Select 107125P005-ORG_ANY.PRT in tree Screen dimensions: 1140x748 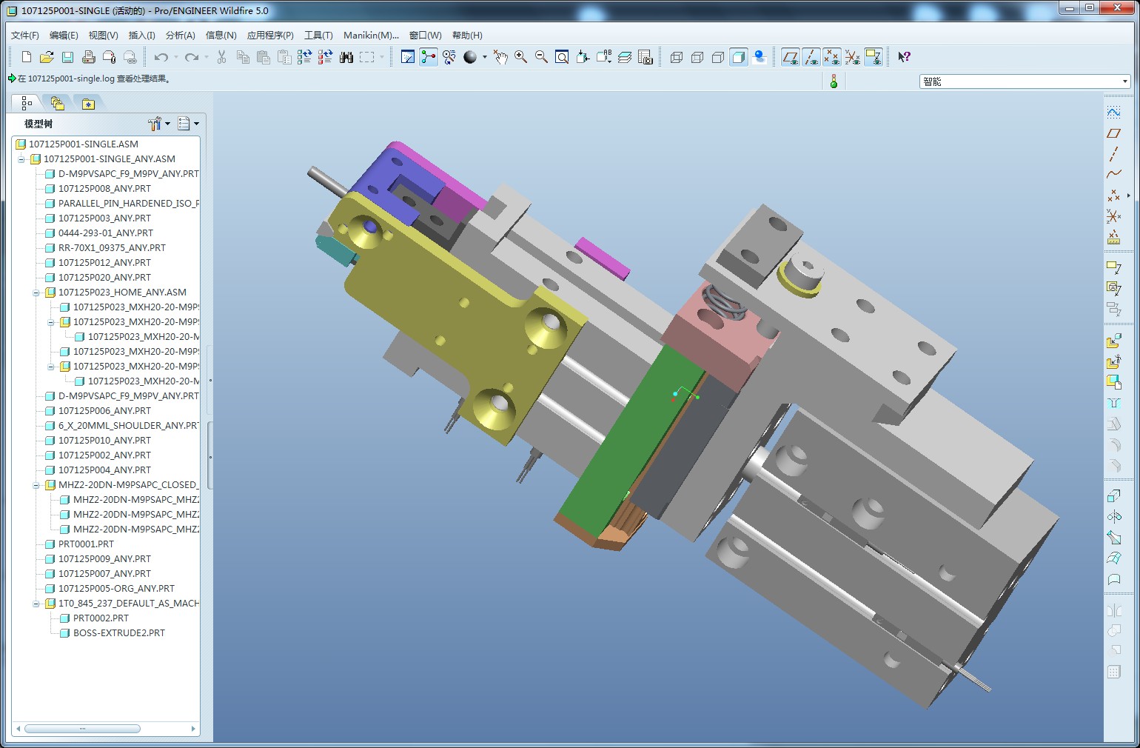[x=116, y=589]
